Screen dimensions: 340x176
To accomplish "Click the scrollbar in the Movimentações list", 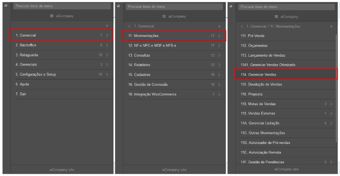I will [336, 88].
